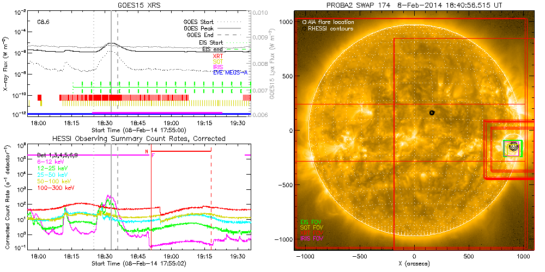Click the magenta 'F' flag in HESSI plot
Screen dimensions: 545x272
pyautogui.click(x=153, y=156)
